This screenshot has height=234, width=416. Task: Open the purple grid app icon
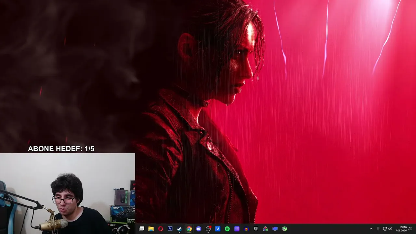point(237,229)
